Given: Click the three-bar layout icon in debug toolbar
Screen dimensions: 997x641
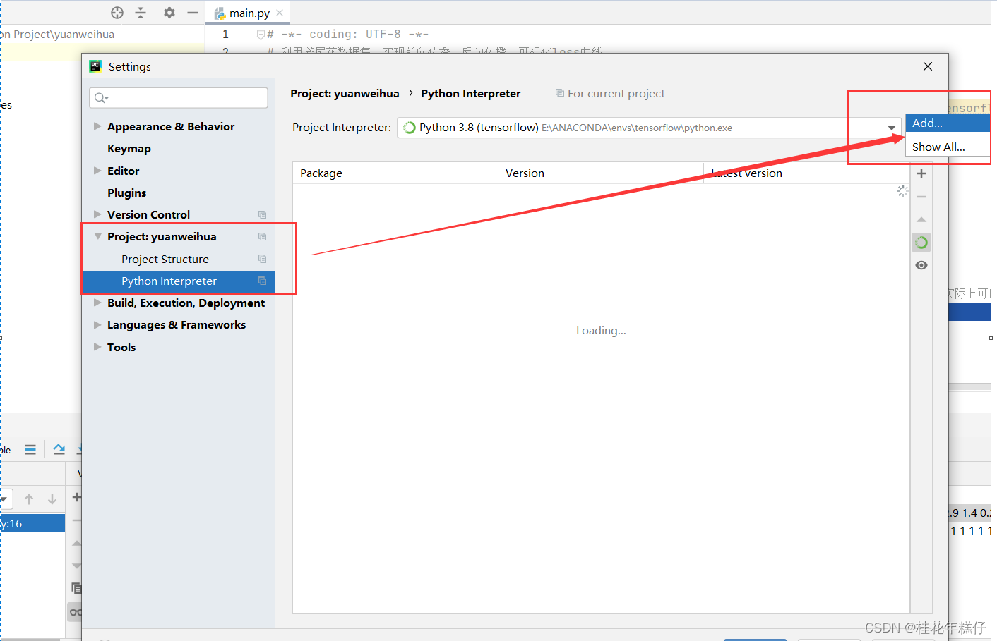Looking at the screenshot, I should 30,449.
